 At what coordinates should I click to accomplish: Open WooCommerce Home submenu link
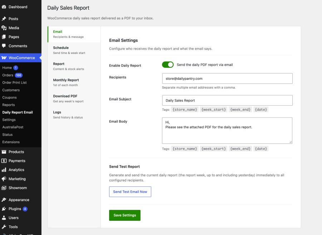coord(7,67)
